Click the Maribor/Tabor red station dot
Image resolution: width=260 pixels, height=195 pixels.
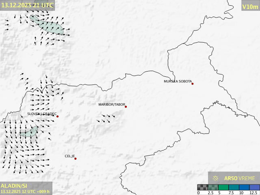tap(126, 107)
